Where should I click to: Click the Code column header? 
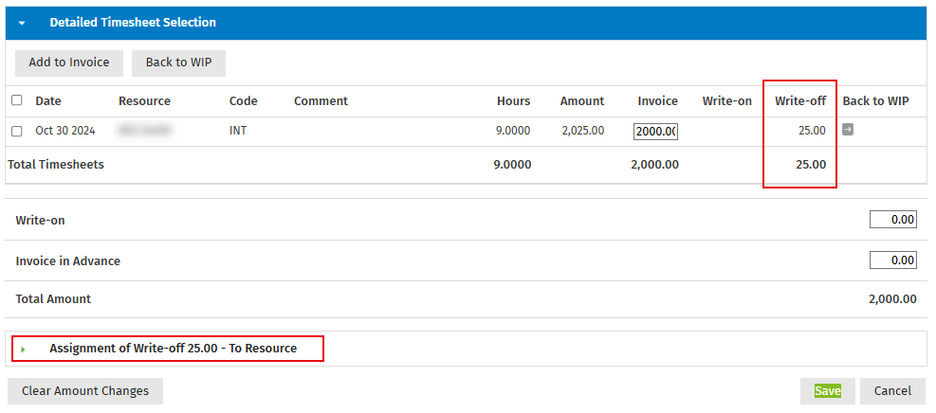tap(244, 101)
